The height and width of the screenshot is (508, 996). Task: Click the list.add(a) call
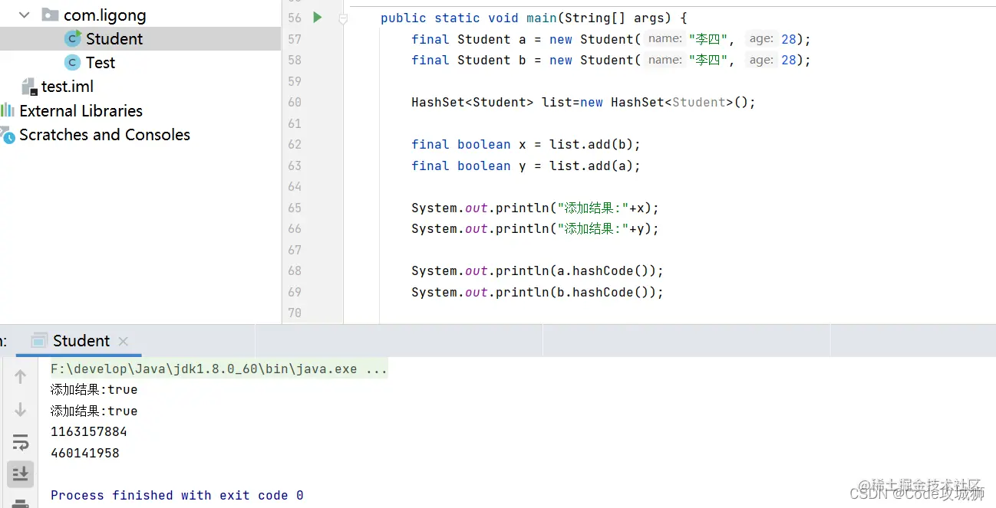592,166
